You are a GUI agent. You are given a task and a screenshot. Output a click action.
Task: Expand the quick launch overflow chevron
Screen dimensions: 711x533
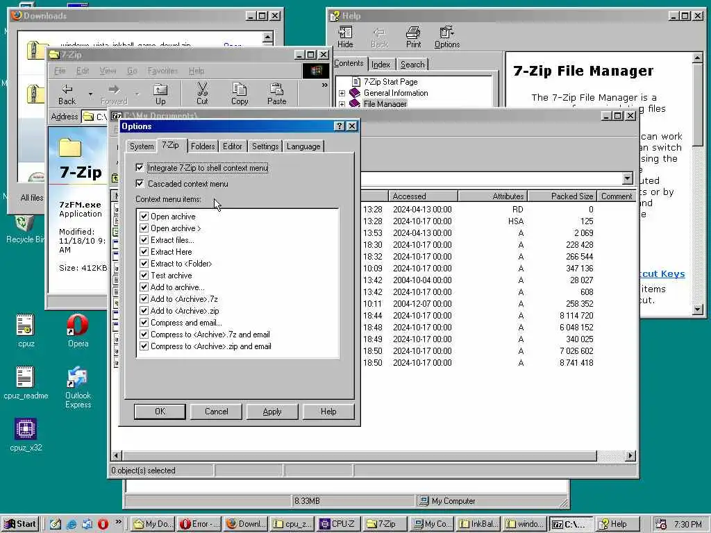[118, 522]
